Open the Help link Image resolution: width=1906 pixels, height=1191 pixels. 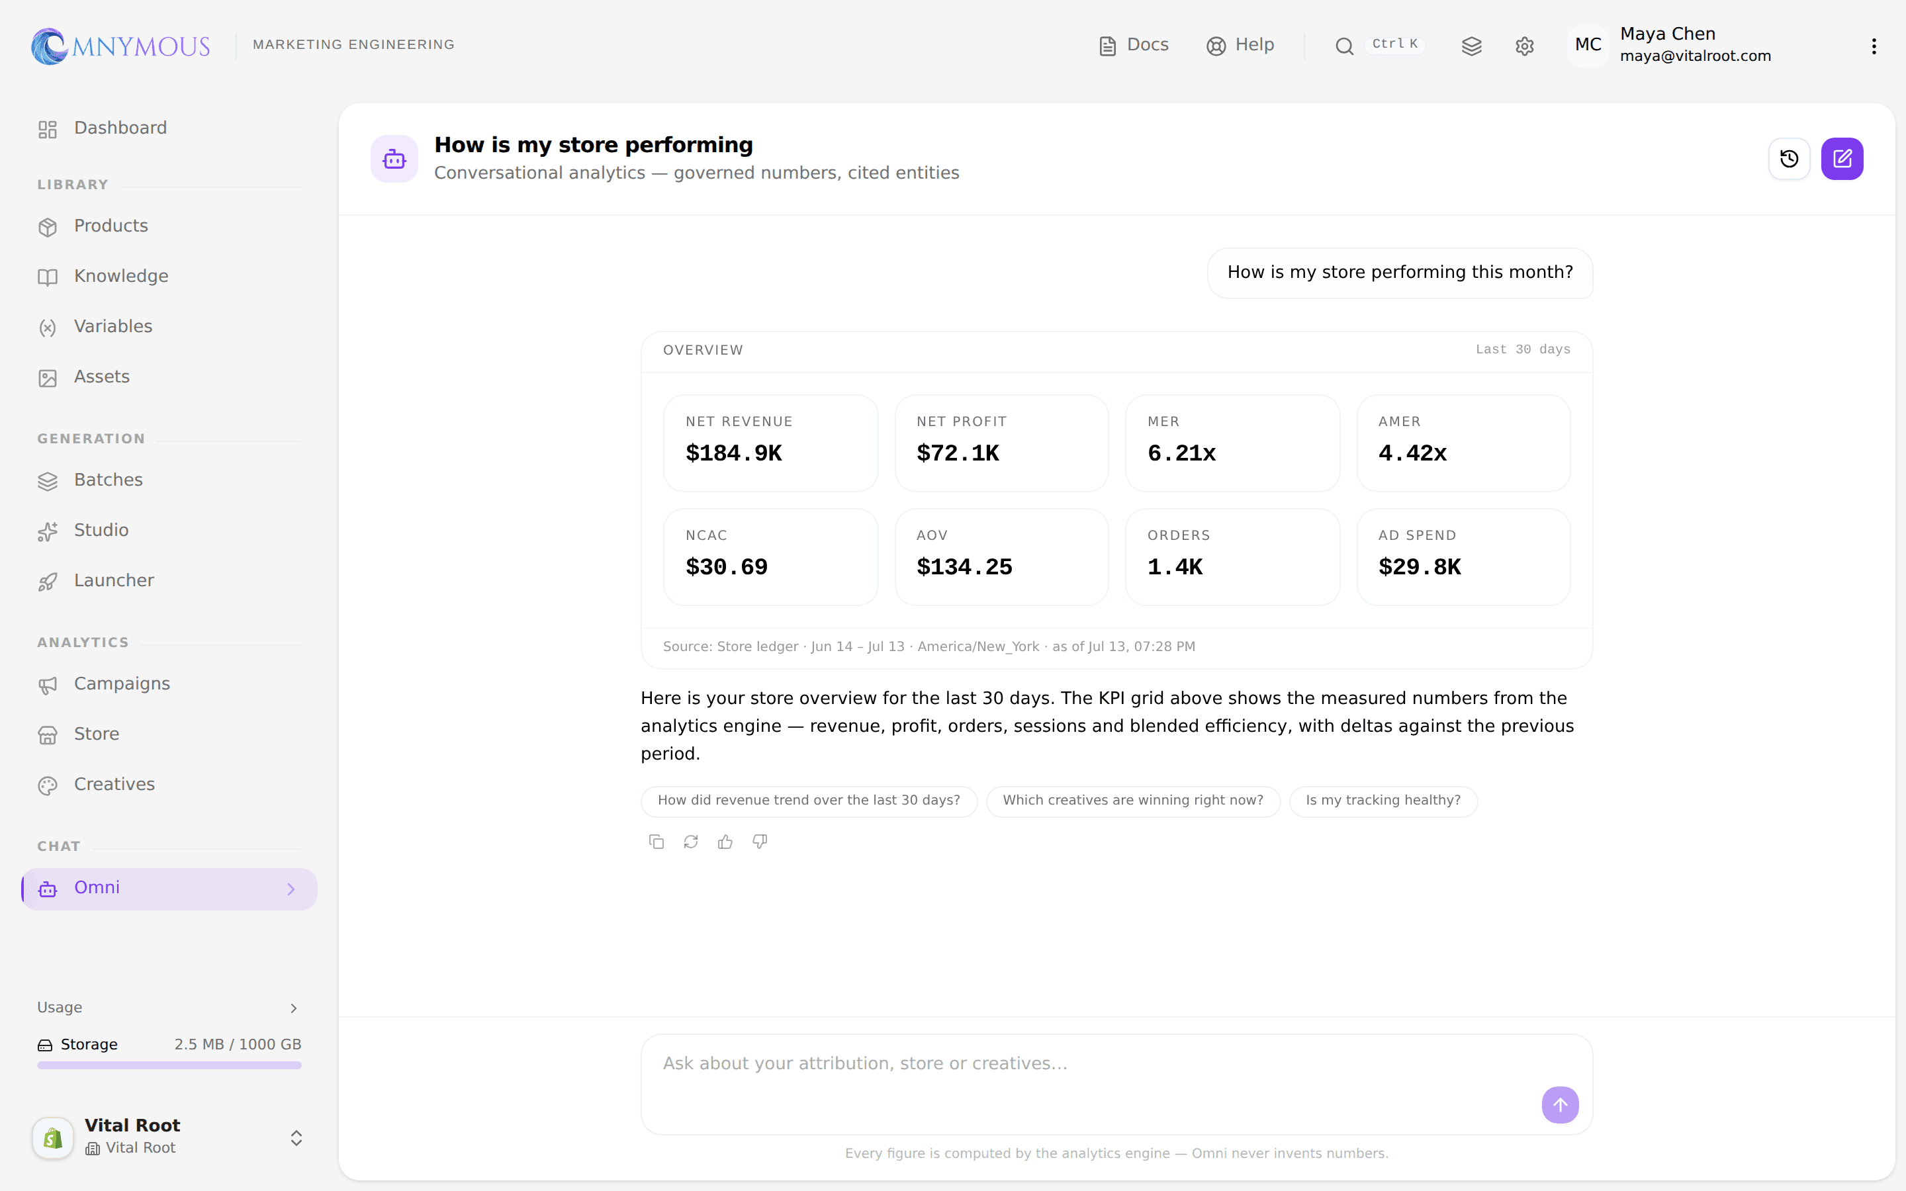tap(1240, 45)
